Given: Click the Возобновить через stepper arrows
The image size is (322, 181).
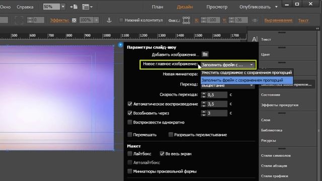Looking at the screenshot, I should tap(203, 113).
